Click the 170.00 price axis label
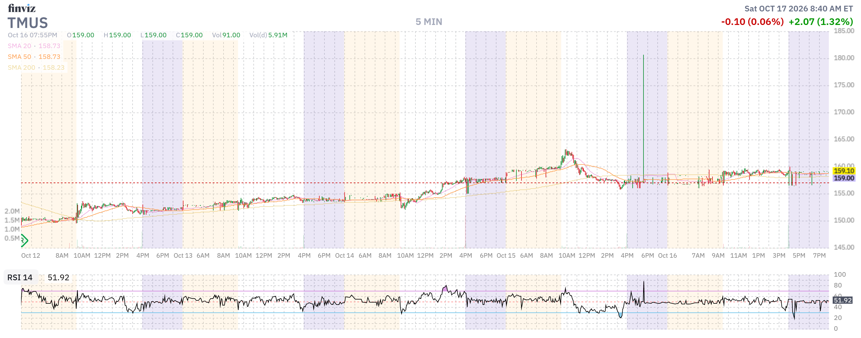 pyautogui.click(x=844, y=112)
